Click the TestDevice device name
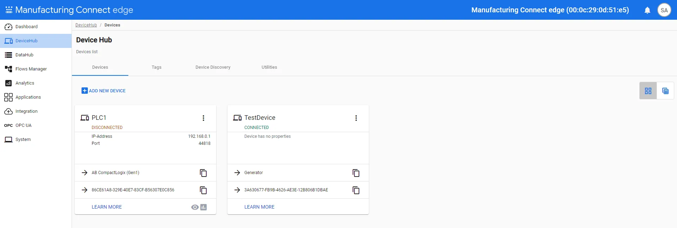 260,118
